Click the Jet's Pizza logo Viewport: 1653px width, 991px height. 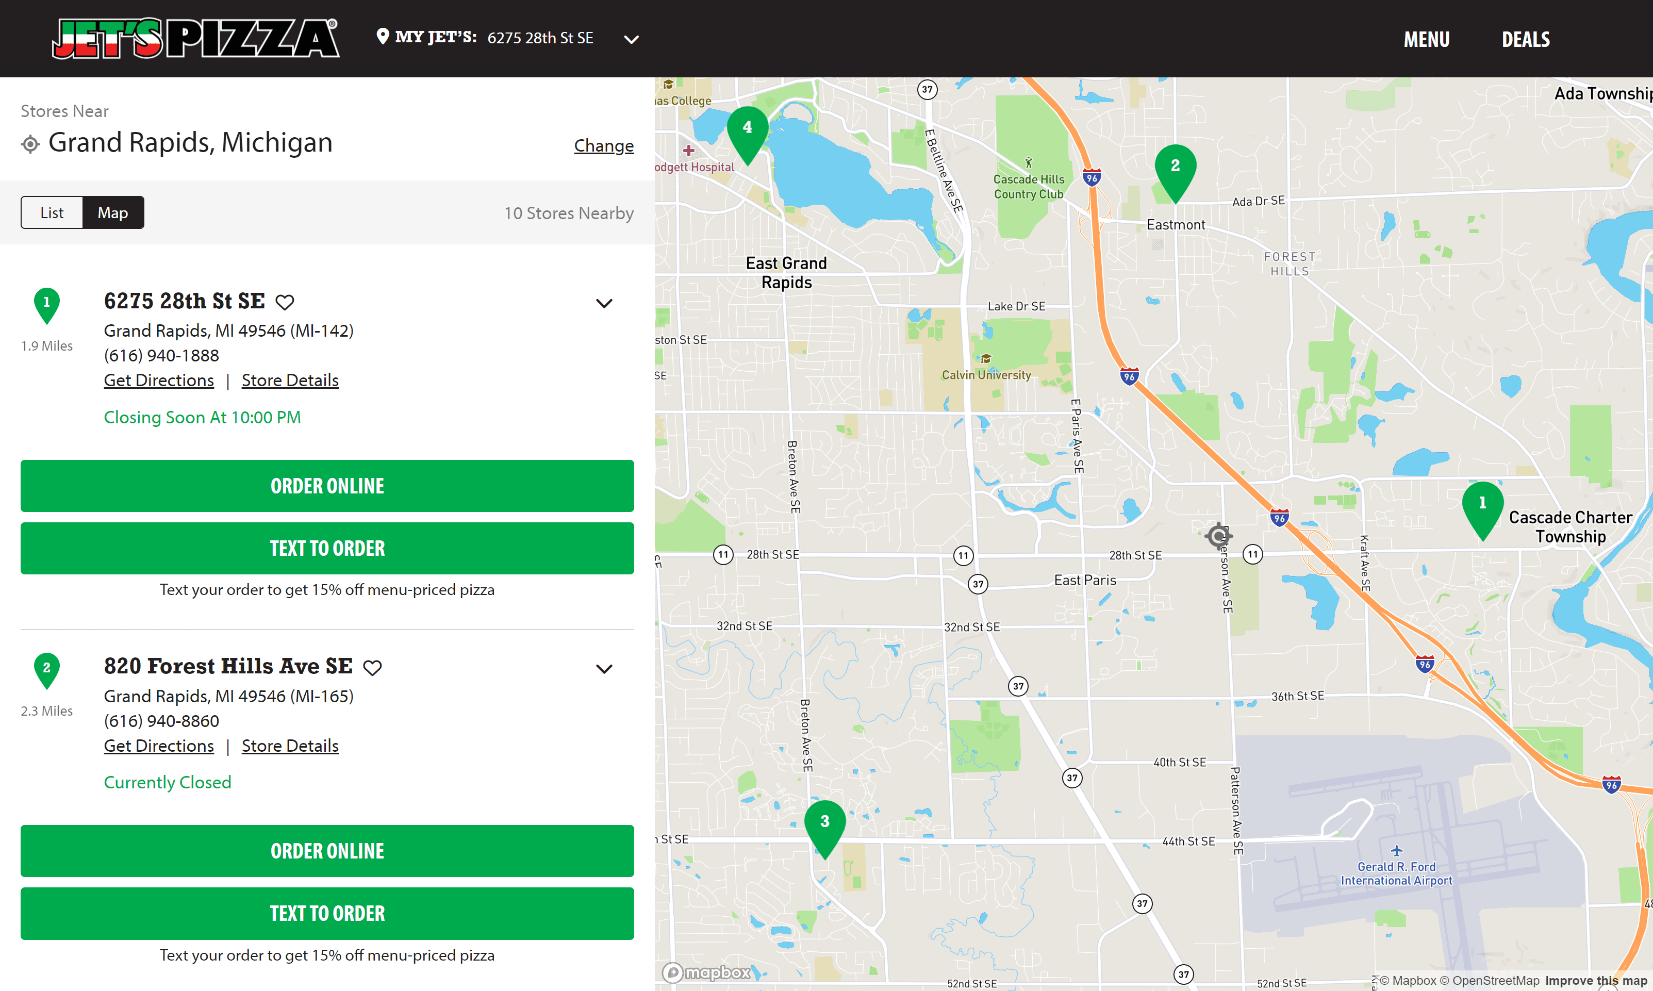(195, 38)
